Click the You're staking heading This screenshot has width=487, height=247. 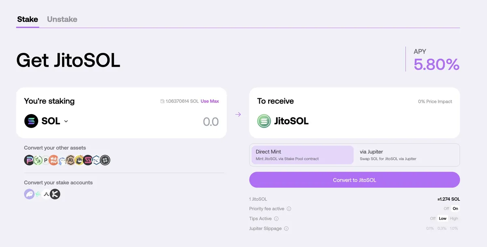49,101
